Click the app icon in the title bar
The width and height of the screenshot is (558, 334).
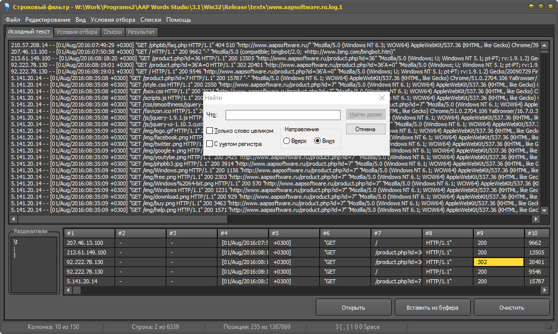(7, 7)
